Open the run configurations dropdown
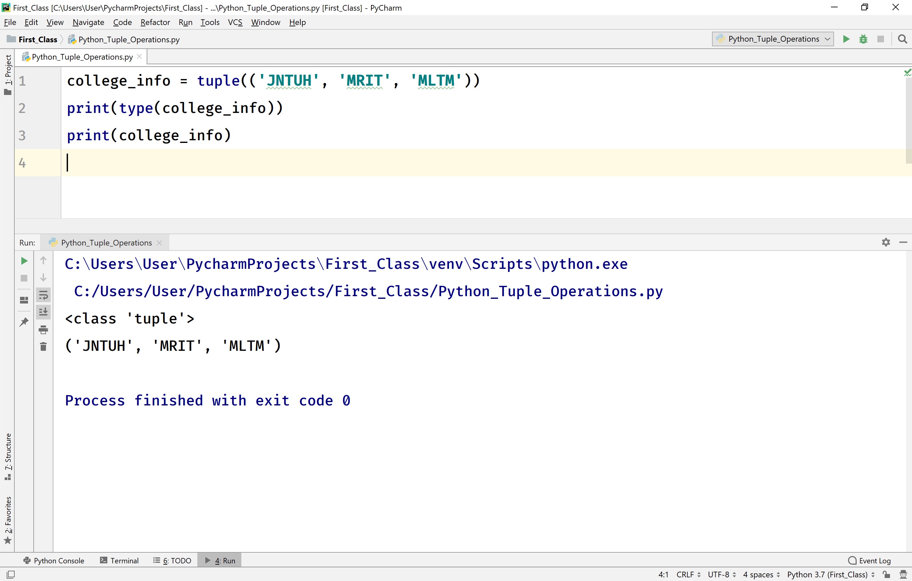The image size is (912, 581). [772, 39]
